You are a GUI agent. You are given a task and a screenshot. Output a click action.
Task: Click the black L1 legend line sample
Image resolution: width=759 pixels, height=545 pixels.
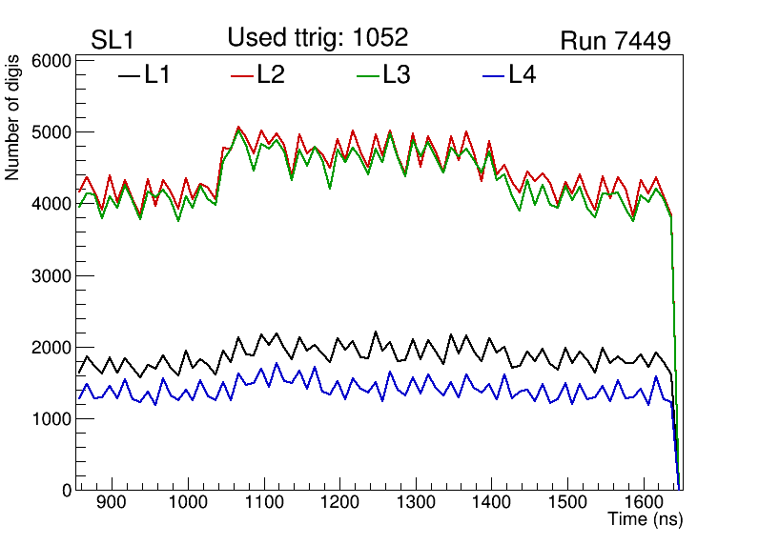coord(128,75)
